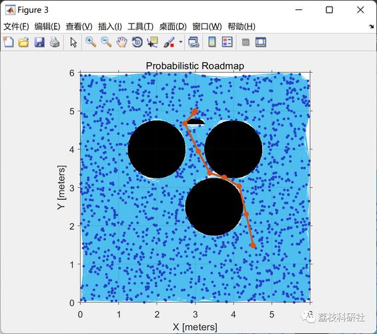Click the dock figure arrow at menu bar end
The image size is (377, 334).
coord(372,26)
